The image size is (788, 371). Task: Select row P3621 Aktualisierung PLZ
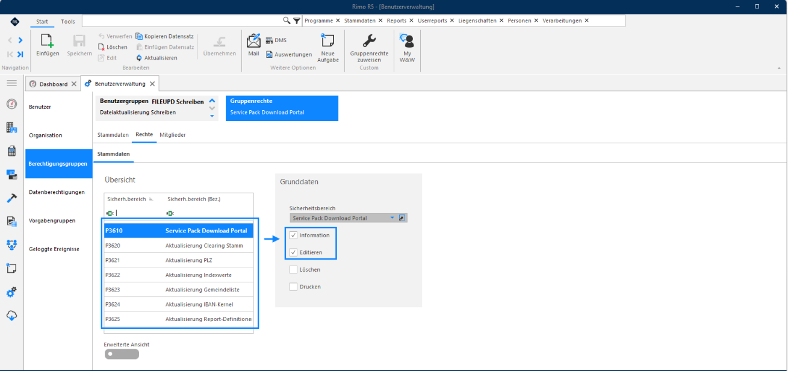coord(179,260)
